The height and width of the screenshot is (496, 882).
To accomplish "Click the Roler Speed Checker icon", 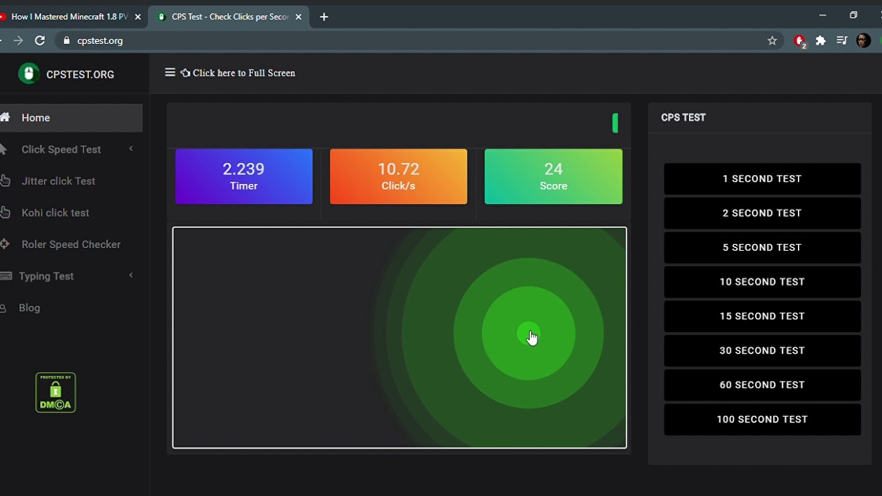I will [x=5, y=245].
